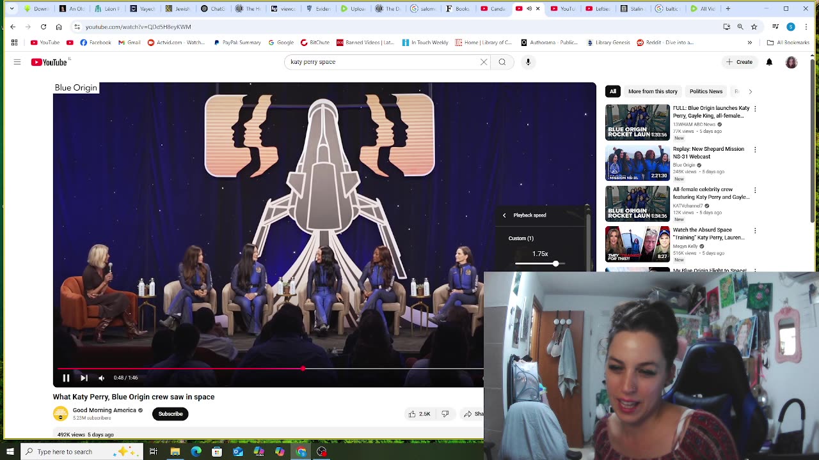Select Politics News chip

(706, 91)
